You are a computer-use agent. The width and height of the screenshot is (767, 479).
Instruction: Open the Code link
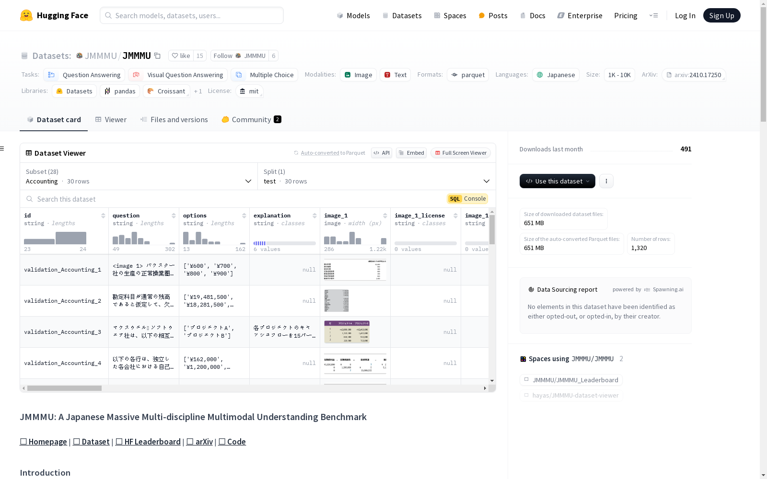click(x=232, y=442)
